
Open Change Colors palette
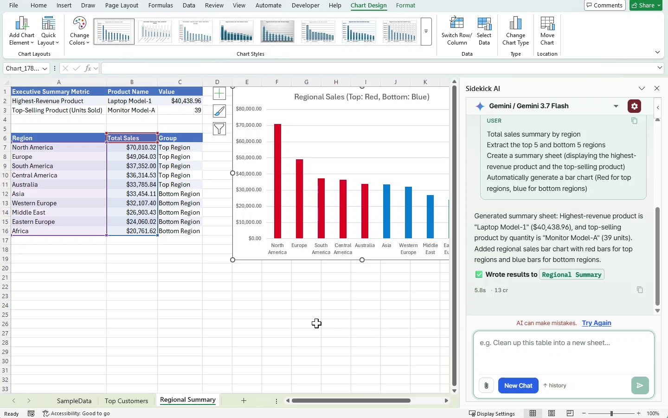[79, 31]
